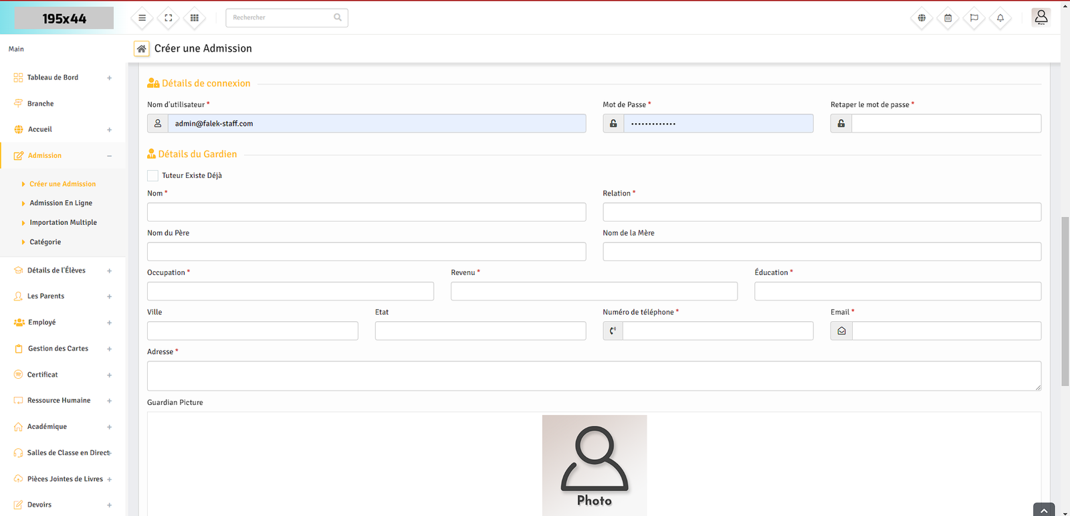Open the user profile avatar
Image resolution: width=1070 pixels, height=516 pixels.
[x=1041, y=17]
